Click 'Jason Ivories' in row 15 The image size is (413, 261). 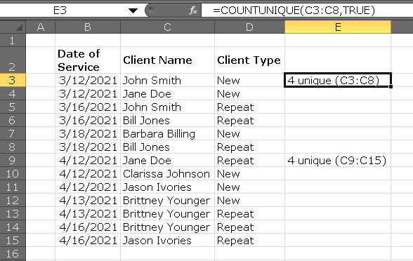coord(167,241)
